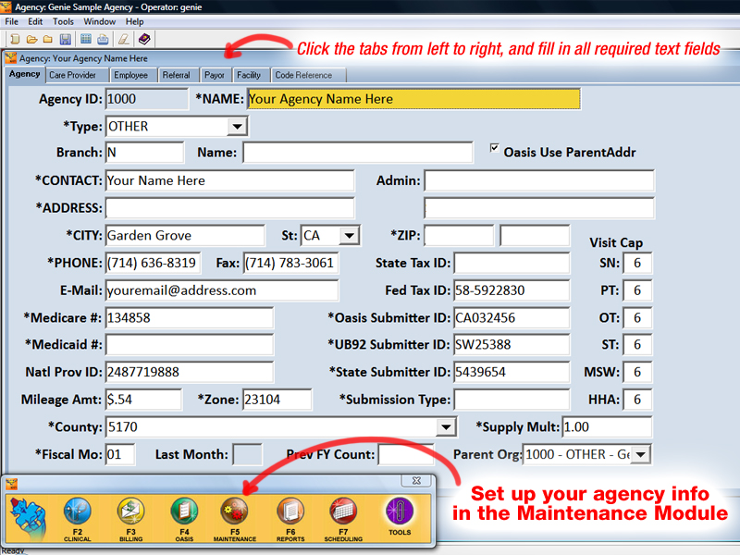Screen dimensions: 740x555
Task: Click the Medicaid # field
Action: (x=190, y=344)
